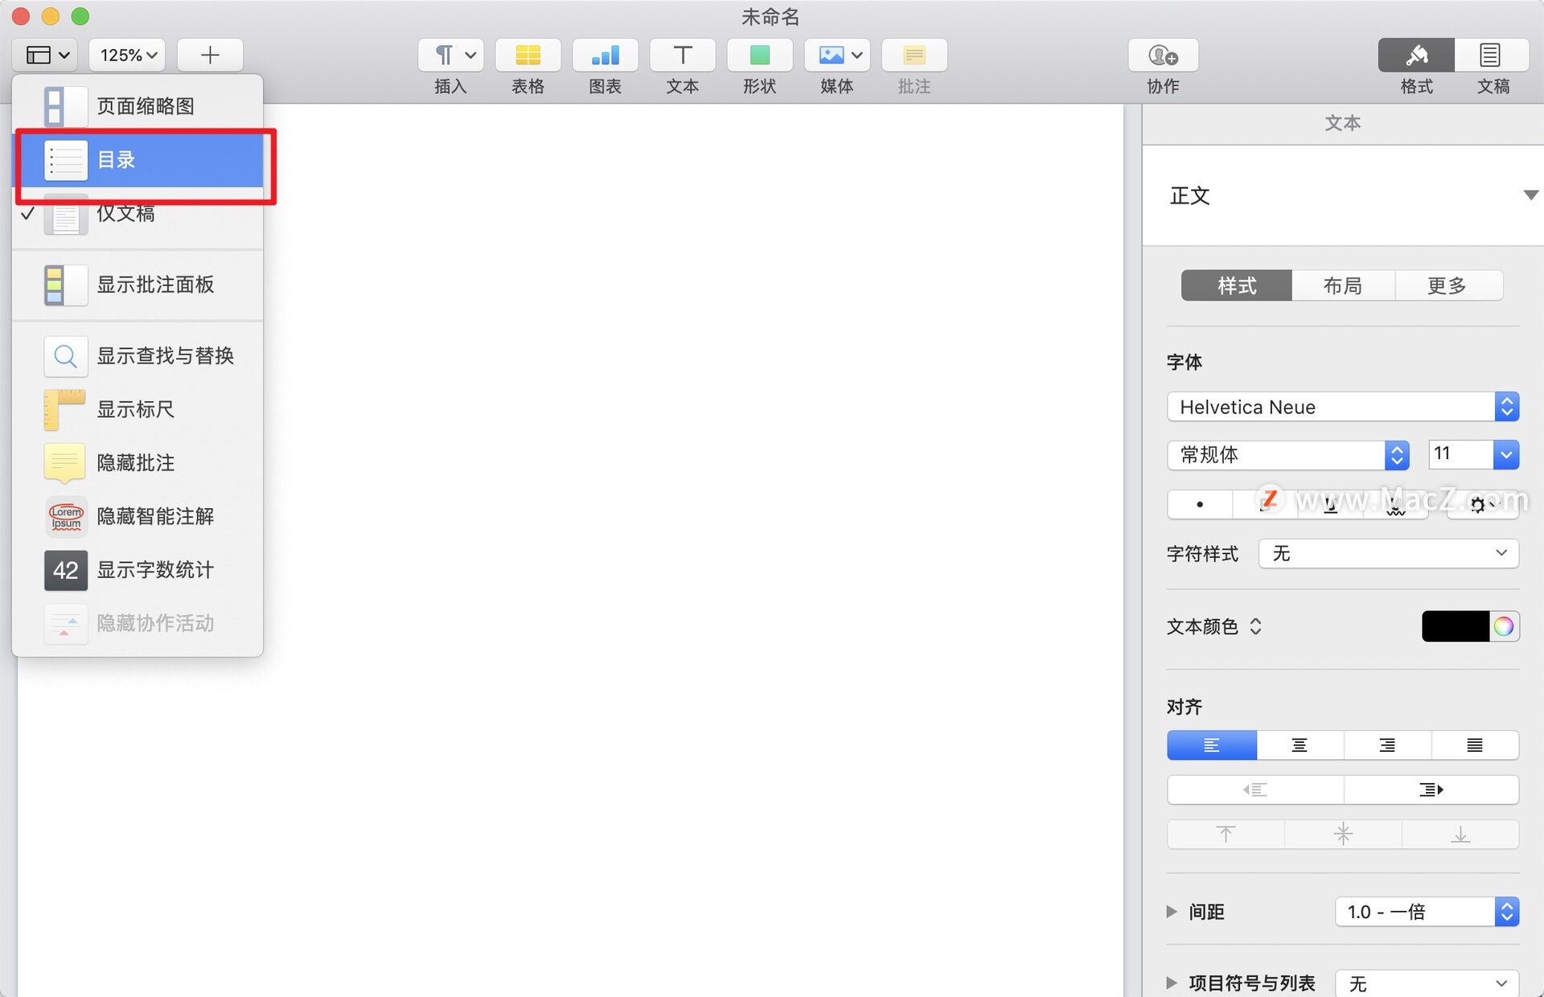
Task: Align text to bottom vertically
Action: [x=1460, y=834]
